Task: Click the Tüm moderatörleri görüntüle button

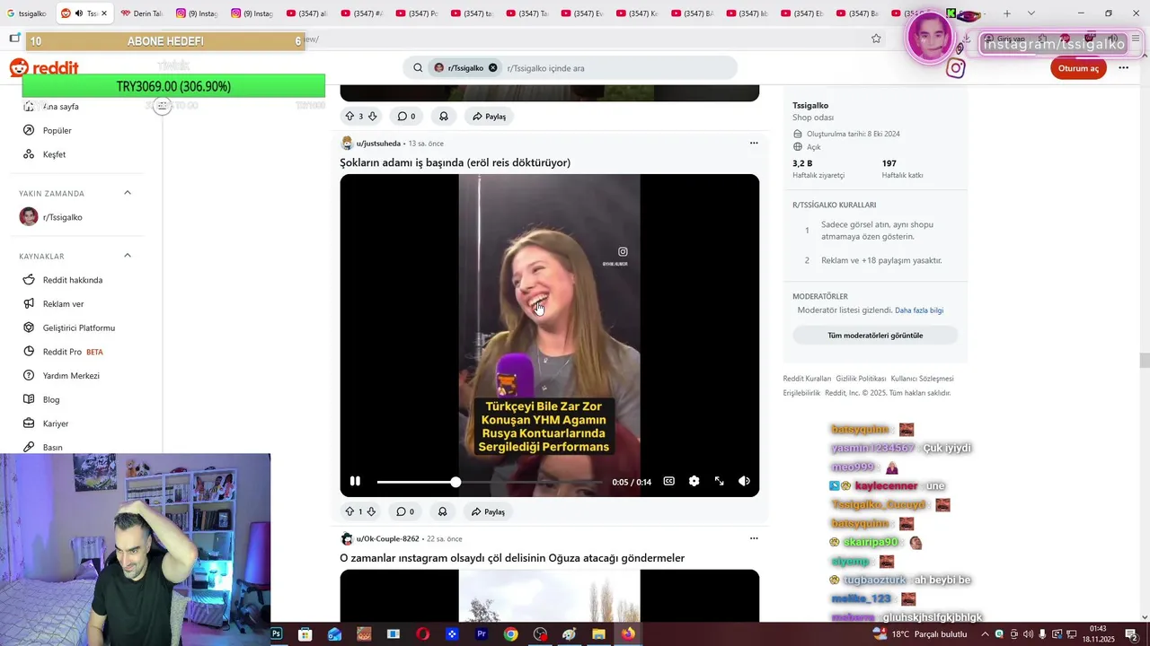Action: (x=875, y=336)
